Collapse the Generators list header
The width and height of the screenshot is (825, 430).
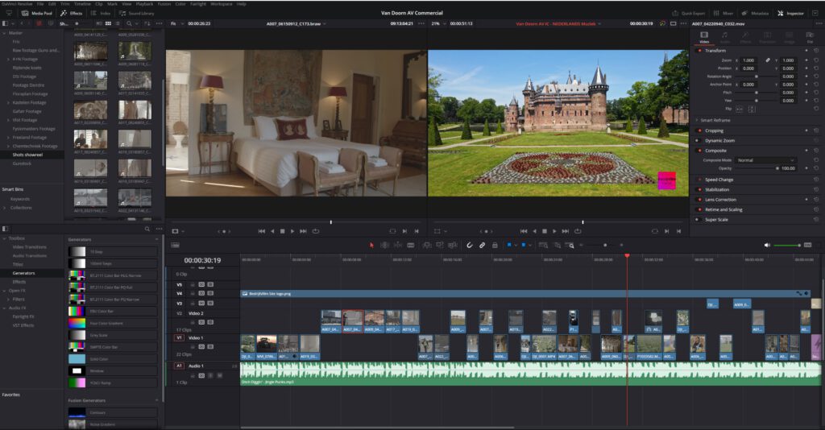click(x=156, y=239)
